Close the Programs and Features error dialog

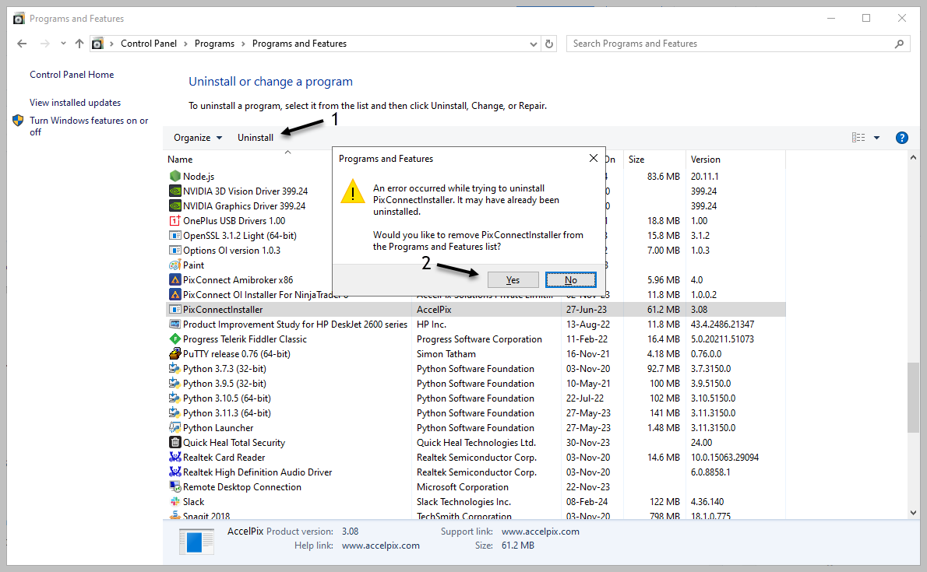pyautogui.click(x=594, y=158)
